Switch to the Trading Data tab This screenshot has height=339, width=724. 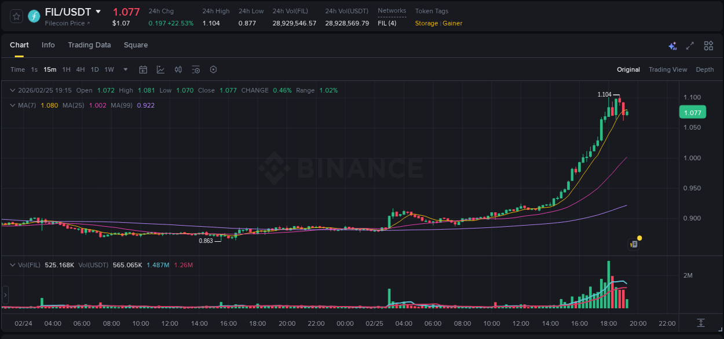pyautogui.click(x=89, y=45)
